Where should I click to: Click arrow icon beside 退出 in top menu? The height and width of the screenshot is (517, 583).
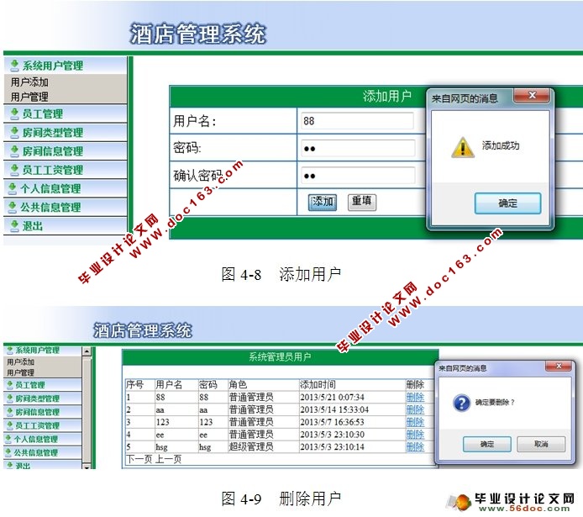(14, 226)
